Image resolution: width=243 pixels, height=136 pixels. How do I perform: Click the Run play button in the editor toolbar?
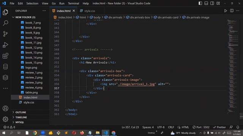point(226,11)
